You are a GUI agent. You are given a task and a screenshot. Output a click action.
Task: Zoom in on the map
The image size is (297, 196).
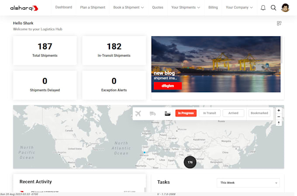[x=279, y=111]
